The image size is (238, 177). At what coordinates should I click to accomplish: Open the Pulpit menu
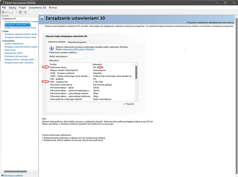pos(22,7)
